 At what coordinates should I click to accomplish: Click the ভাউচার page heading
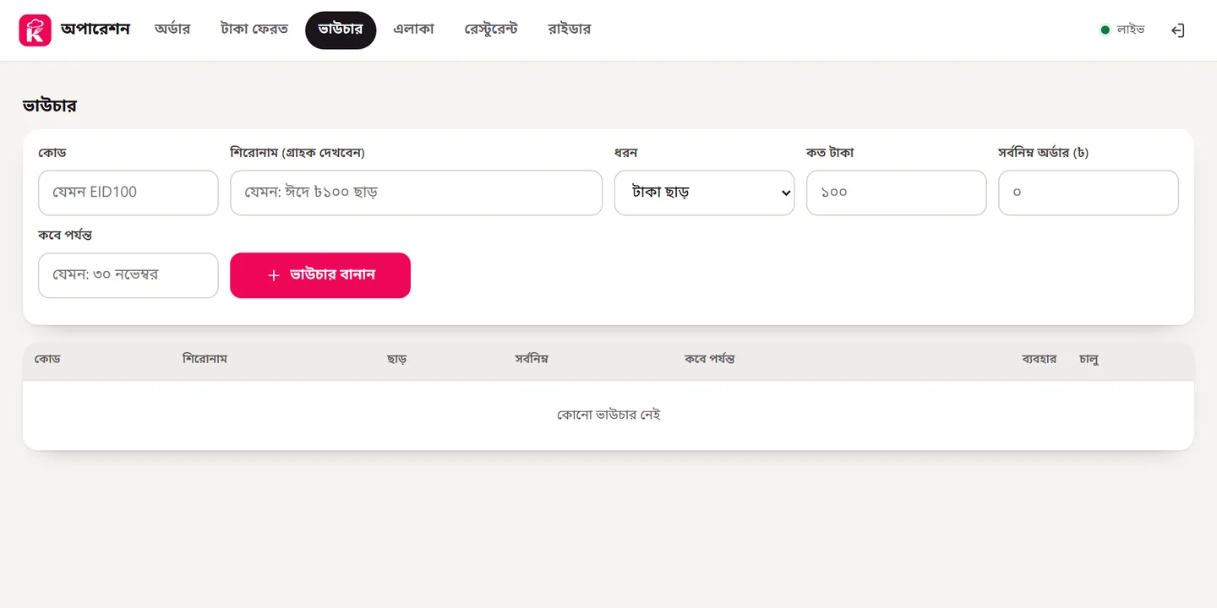point(50,106)
